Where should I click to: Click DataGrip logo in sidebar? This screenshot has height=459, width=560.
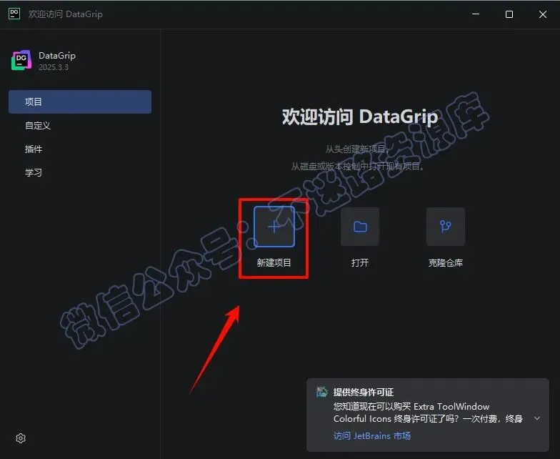click(21, 60)
